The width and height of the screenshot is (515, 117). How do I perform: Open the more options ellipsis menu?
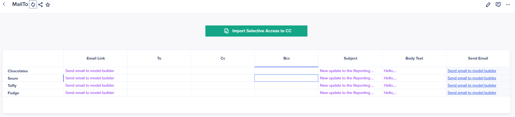(508, 5)
